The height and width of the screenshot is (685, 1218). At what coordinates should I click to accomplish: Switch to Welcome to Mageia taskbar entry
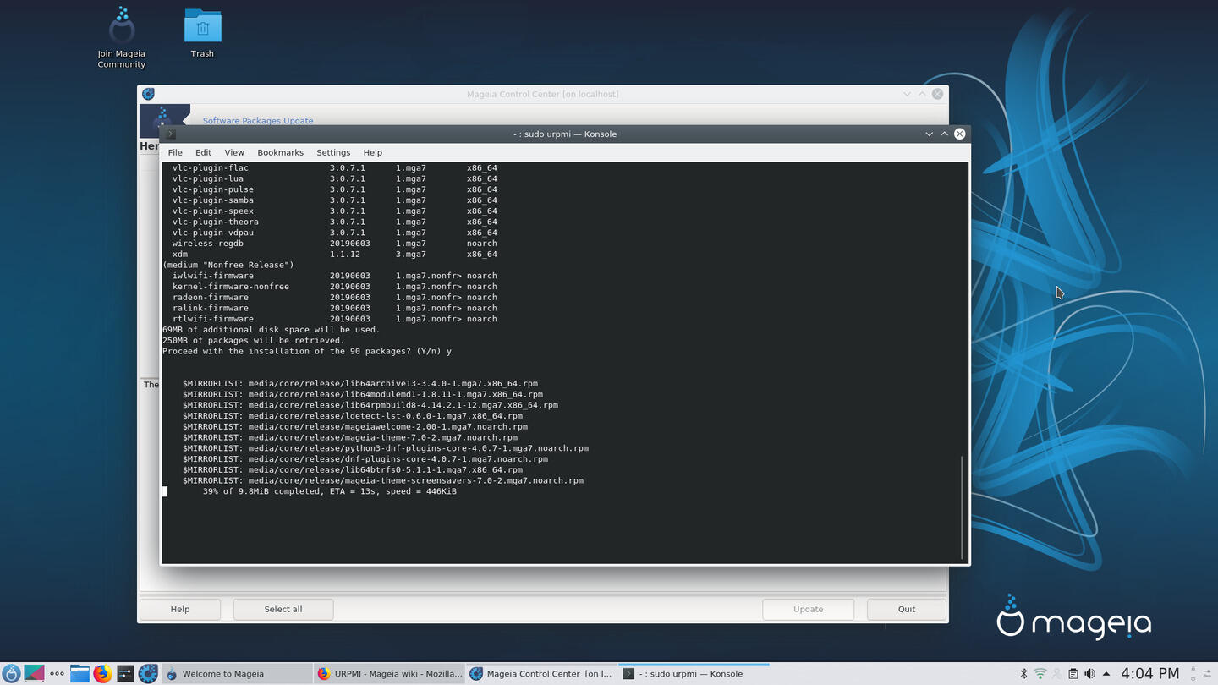(x=237, y=674)
